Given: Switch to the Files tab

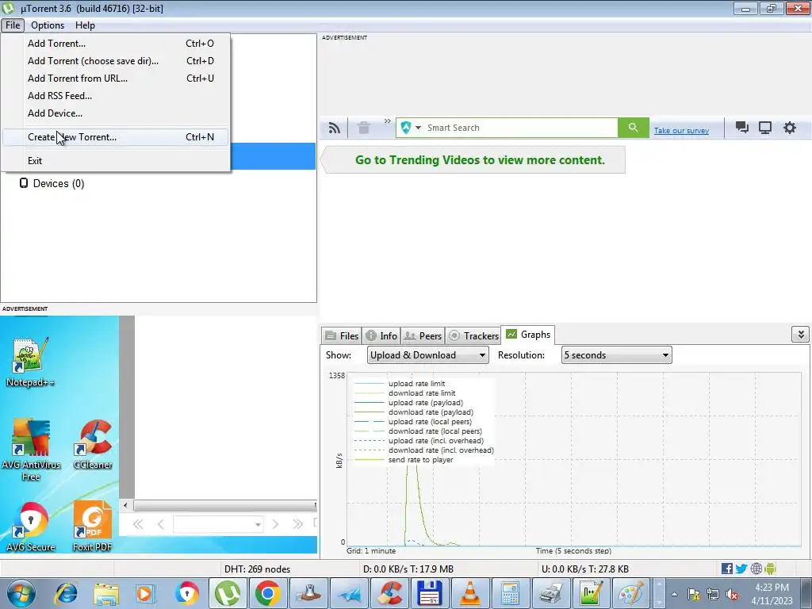Looking at the screenshot, I should [341, 335].
